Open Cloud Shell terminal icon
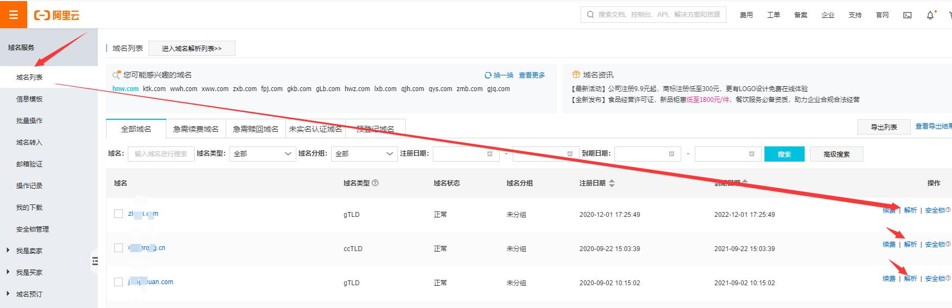This screenshot has width=952, height=308. [x=907, y=15]
